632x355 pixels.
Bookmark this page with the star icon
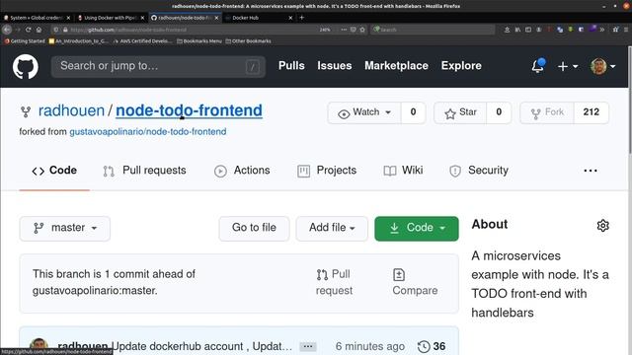pyautogui.click(x=362, y=30)
